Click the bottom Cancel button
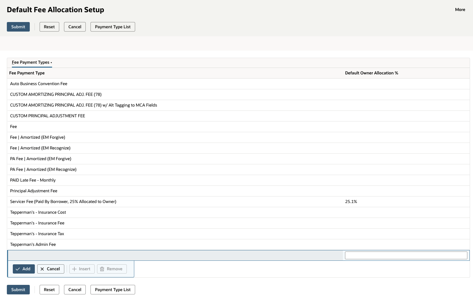Image resolution: width=473 pixels, height=306 pixels. pos(75,290)
